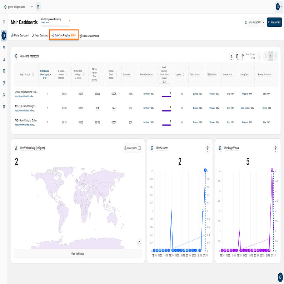Click the Browser Distribution column header
Image resolution: width=284 pixels, height=284 pixels.
click(x=264, y=75)
